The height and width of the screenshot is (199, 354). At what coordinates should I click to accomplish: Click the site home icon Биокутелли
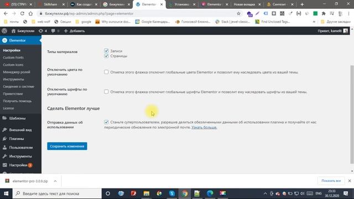(13, 31)
